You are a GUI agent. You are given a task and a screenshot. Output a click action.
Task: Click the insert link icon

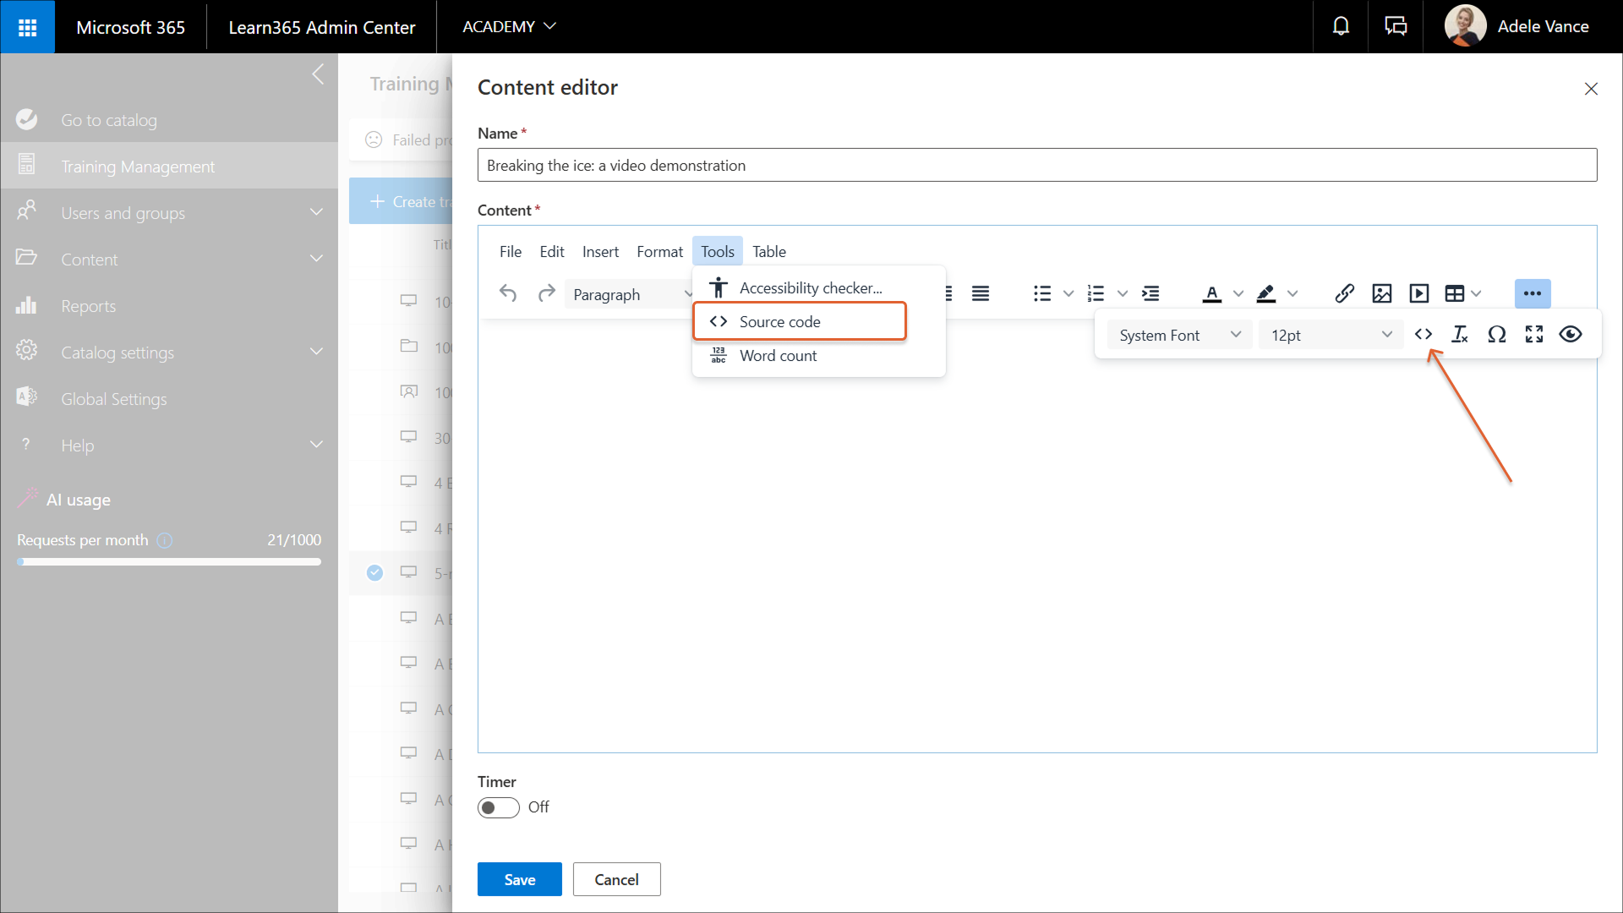tap(1344, 293)
